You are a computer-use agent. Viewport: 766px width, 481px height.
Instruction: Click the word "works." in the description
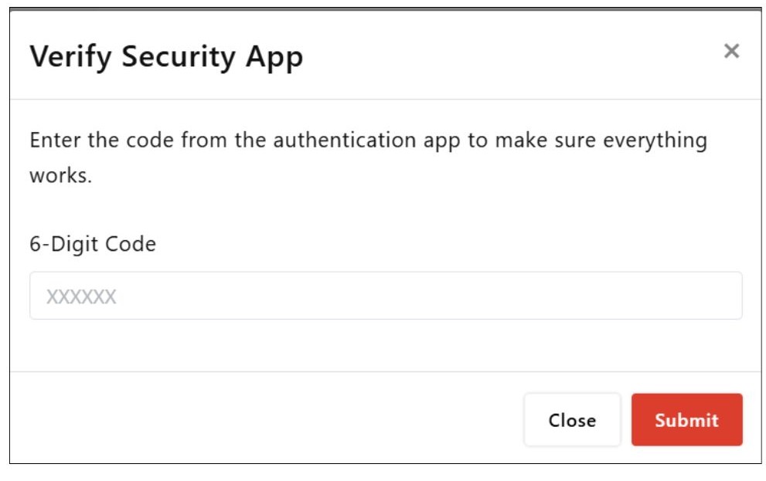pyautogui.click(x=60, y=176)
